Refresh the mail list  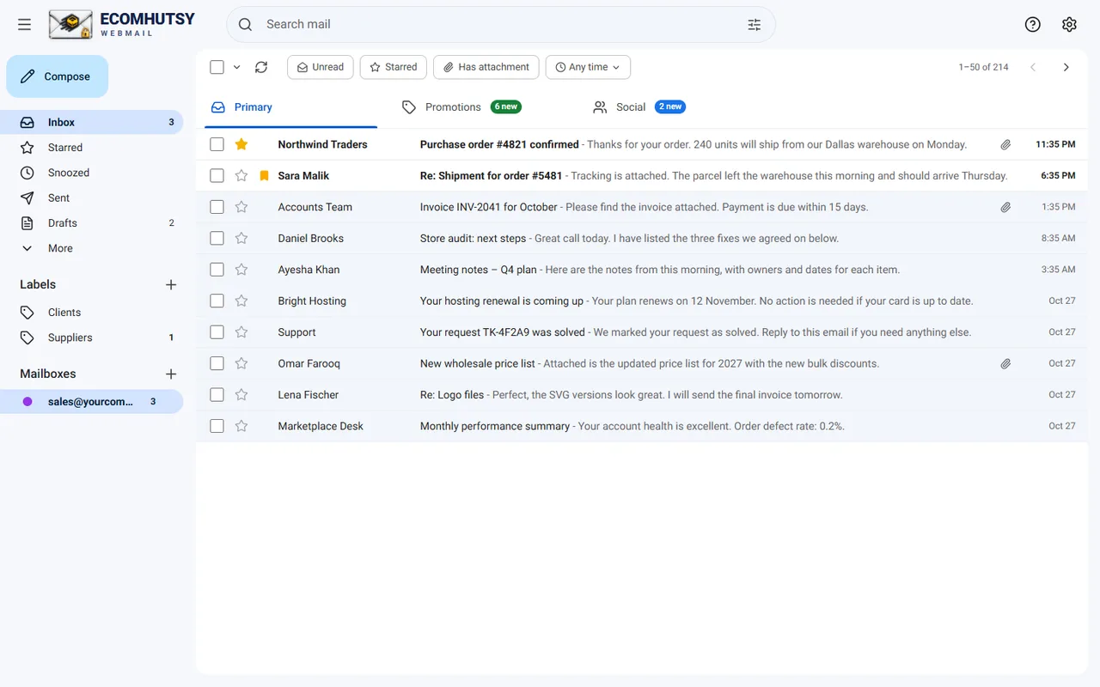[261, 67]
